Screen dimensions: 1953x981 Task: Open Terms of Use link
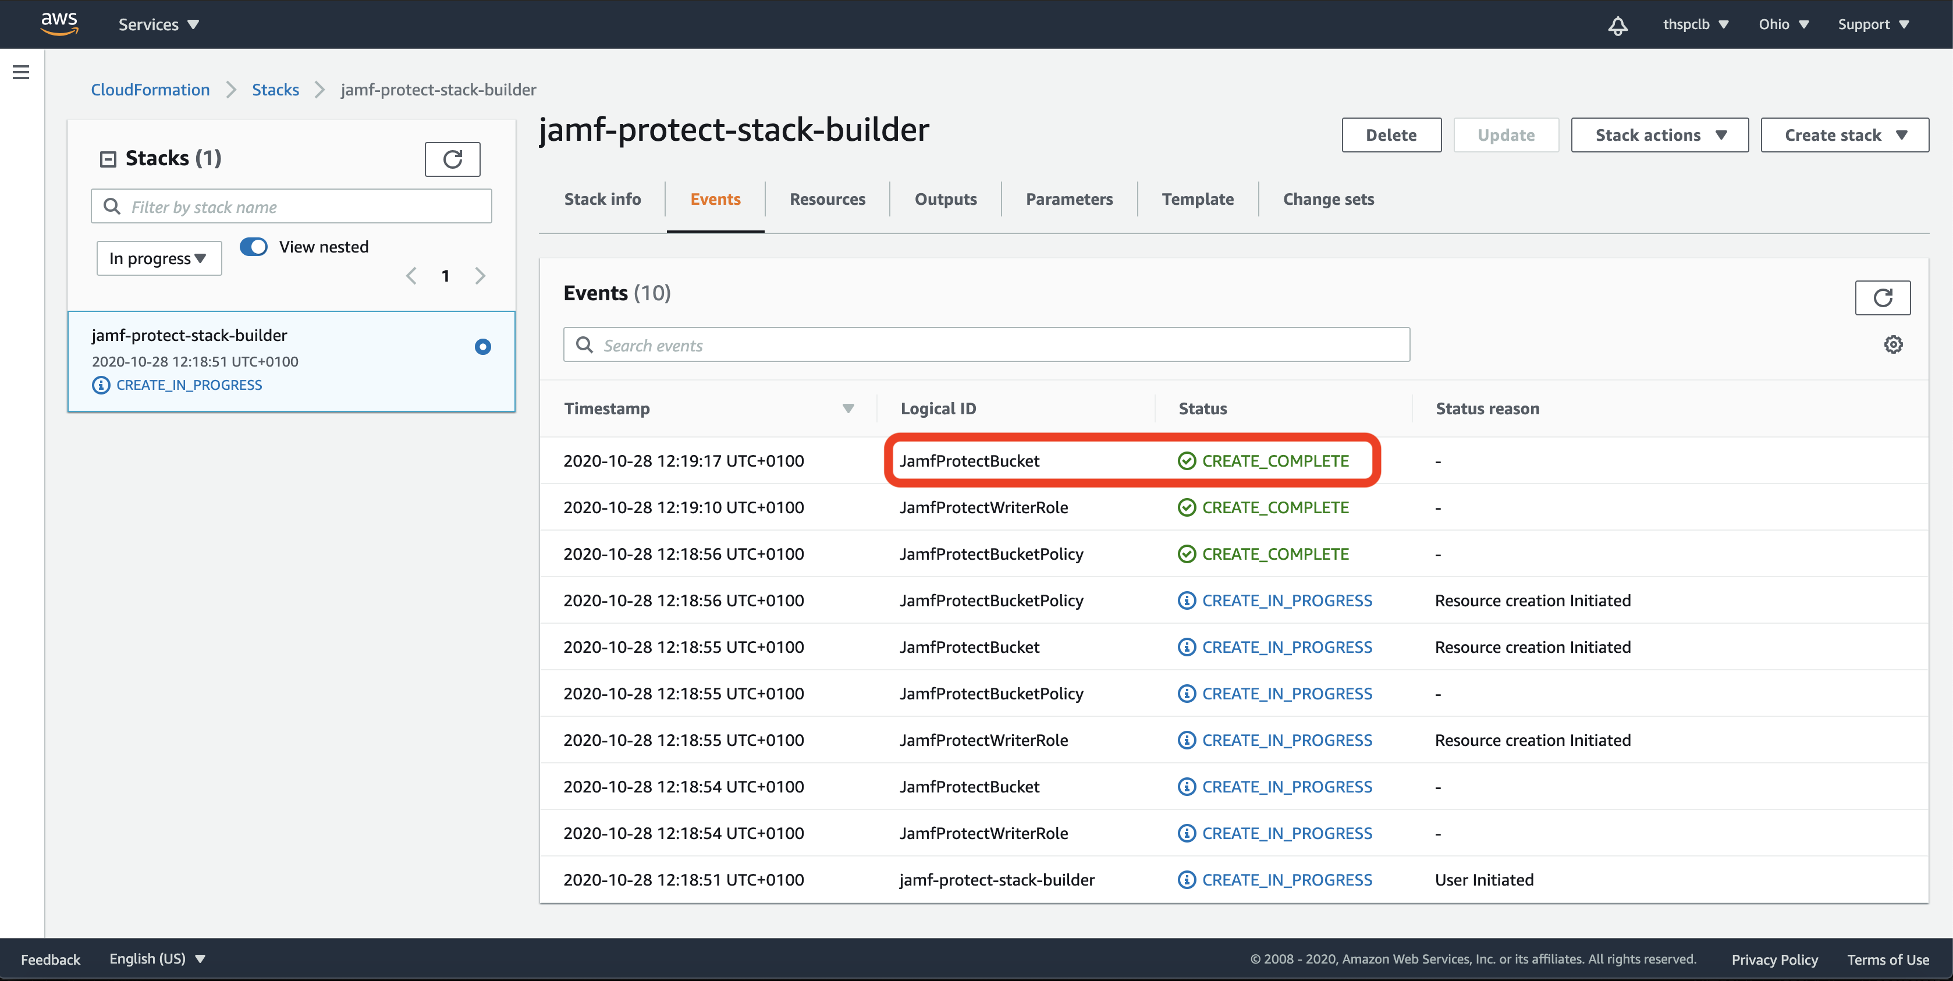tap(1888, 960)
